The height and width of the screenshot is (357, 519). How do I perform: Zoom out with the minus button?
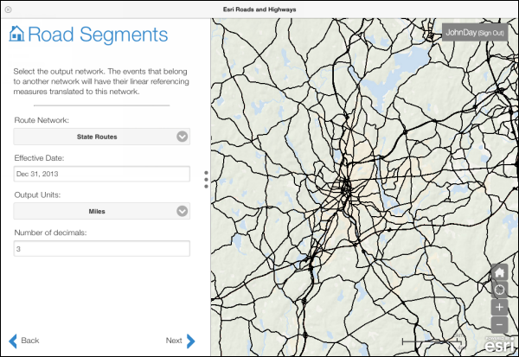(x=499, y=324)
